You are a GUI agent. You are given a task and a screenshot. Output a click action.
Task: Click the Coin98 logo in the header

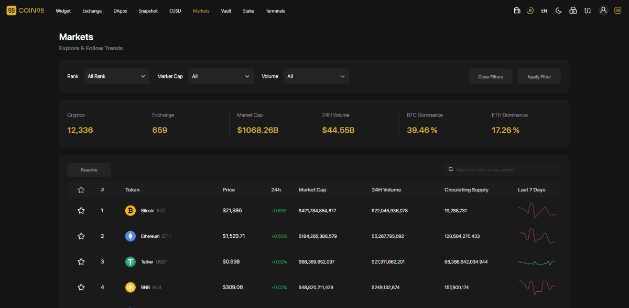click(25, 10)
